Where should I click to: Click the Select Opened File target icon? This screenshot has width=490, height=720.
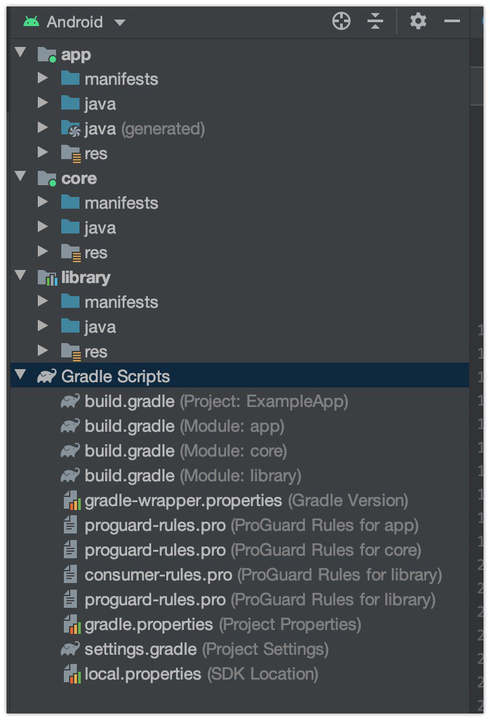coord(341,21)
